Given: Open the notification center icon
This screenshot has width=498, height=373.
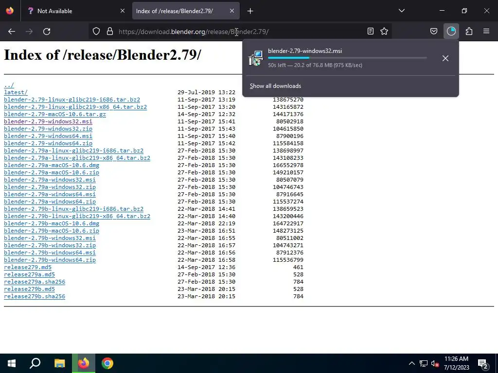Looking at the screenshot, I should [x=483, y=363].
